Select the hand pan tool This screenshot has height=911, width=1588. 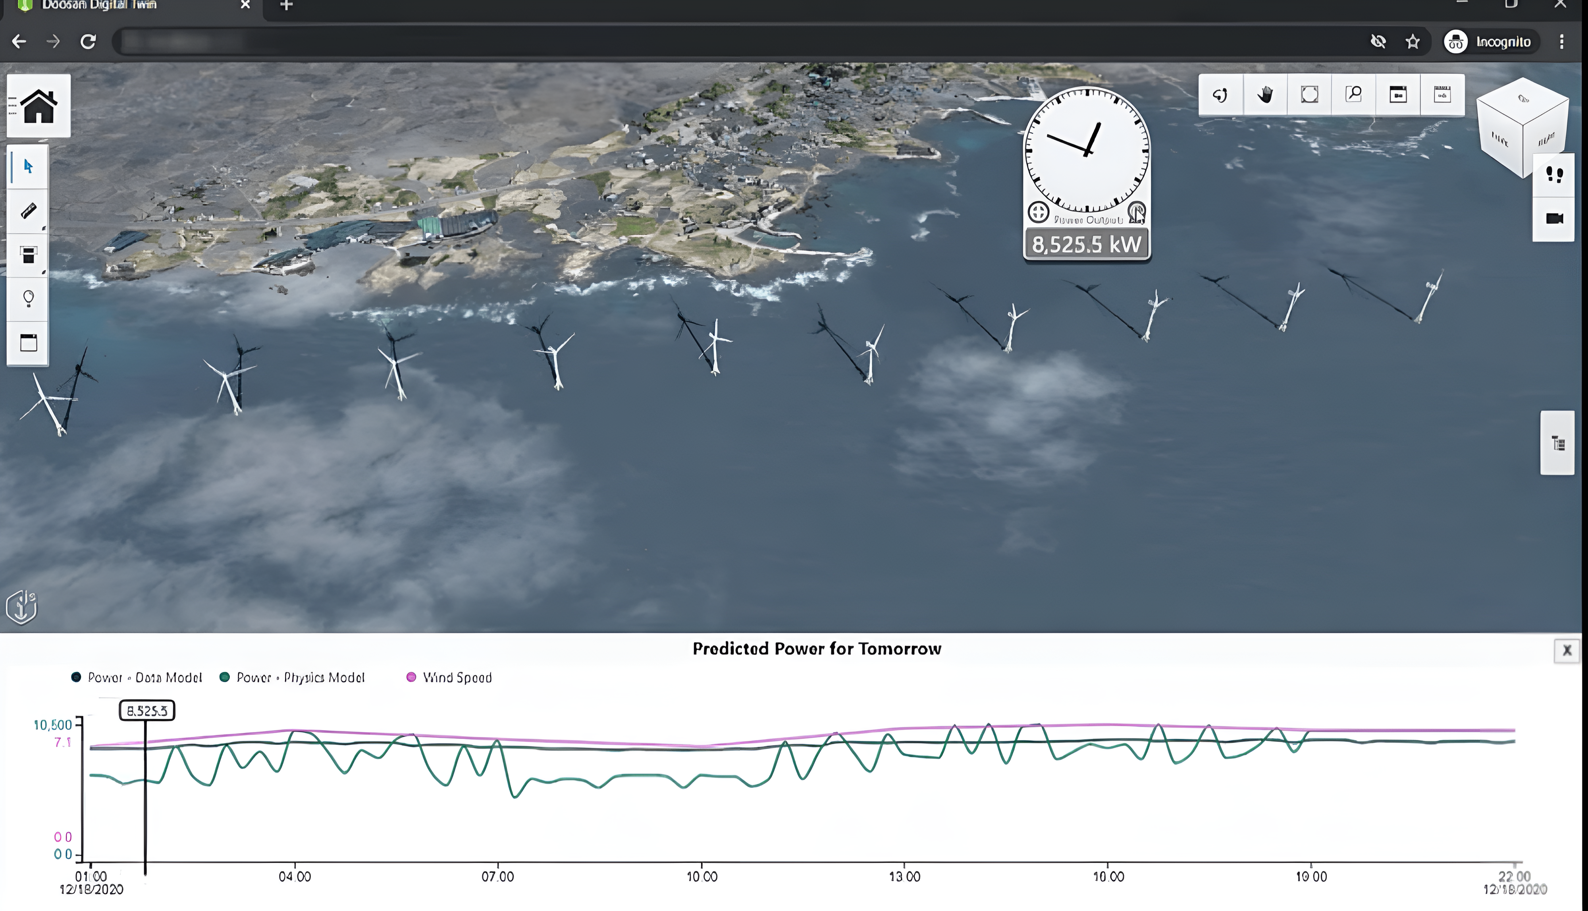pyautogui.click(x=1265, y=95)
